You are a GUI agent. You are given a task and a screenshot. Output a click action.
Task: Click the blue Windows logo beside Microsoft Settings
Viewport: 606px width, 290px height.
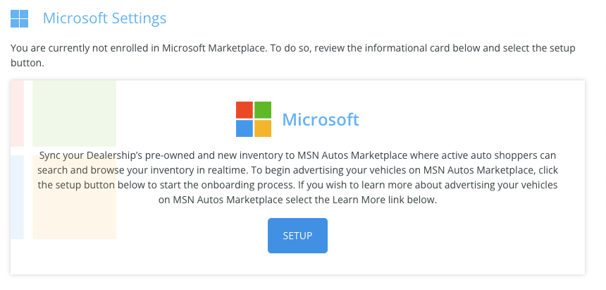click(19, 18)
